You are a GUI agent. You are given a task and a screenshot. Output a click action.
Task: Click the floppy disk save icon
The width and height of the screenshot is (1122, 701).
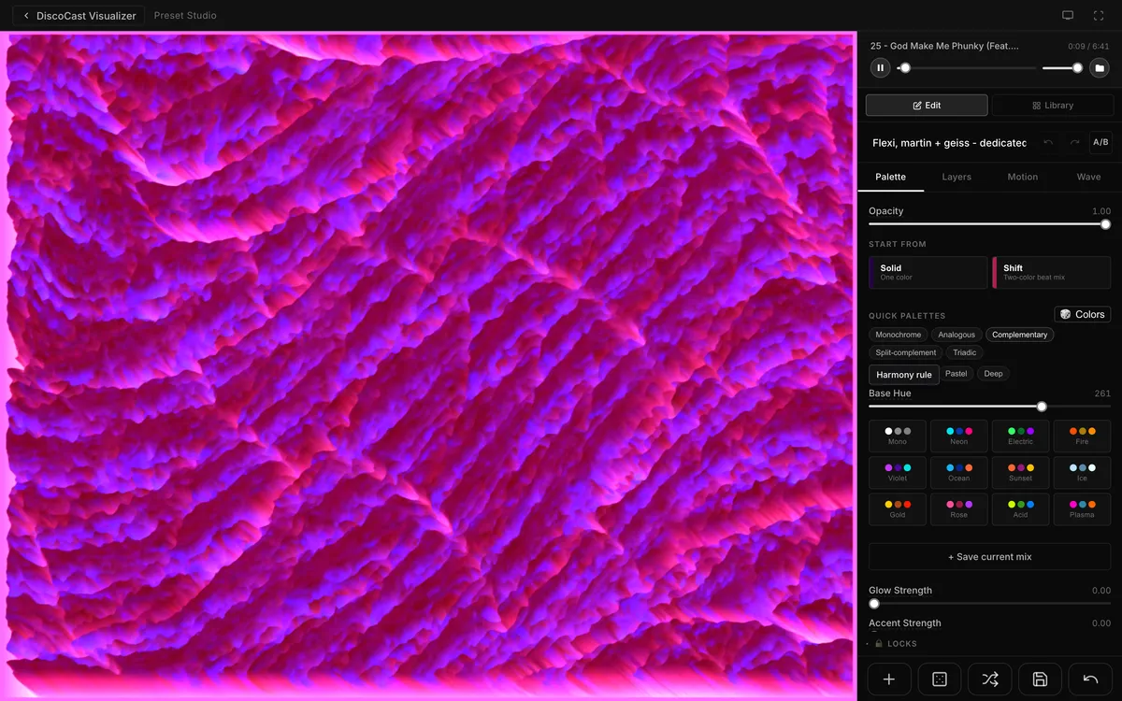1040,680
